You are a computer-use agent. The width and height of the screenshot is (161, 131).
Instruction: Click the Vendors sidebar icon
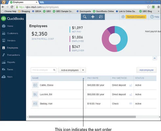[4, 41]
